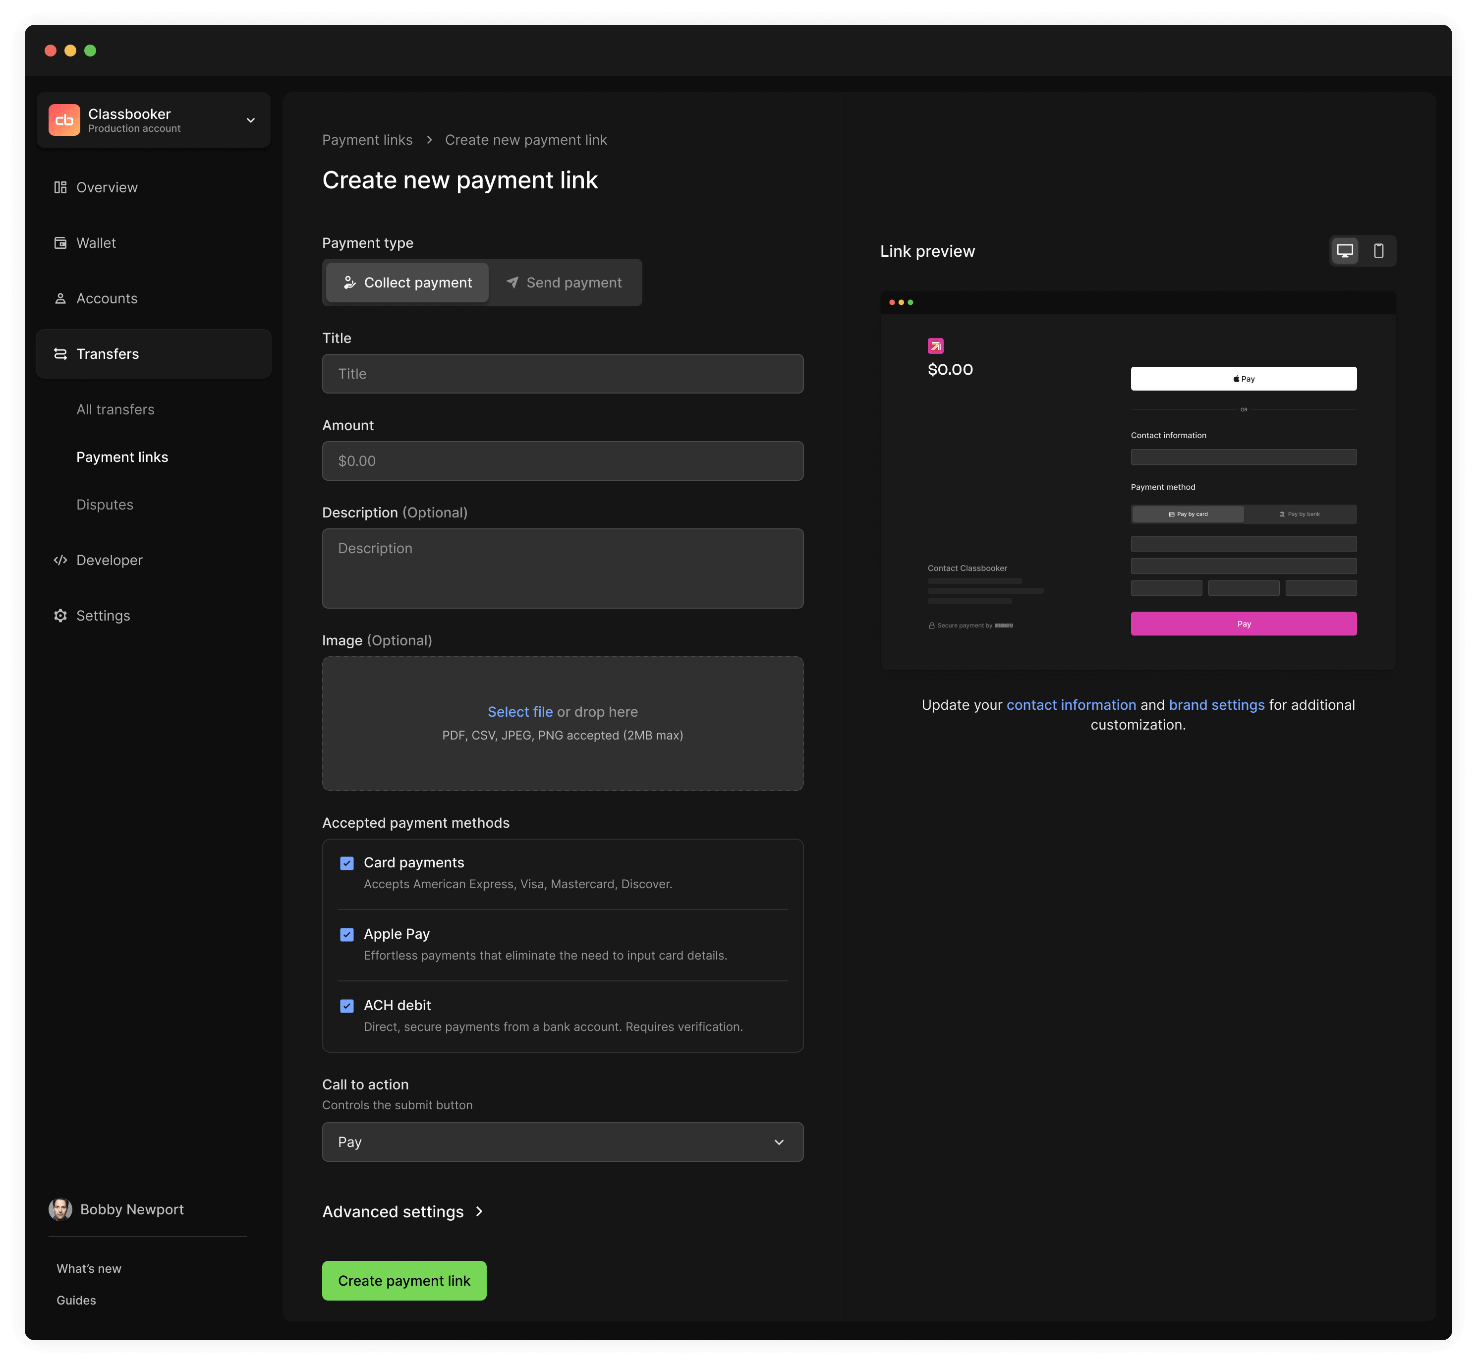Click the Collect payment icon
The height and width of the screenshot is (1365, 1477).
pyautogui.click(x=348, y=282)
